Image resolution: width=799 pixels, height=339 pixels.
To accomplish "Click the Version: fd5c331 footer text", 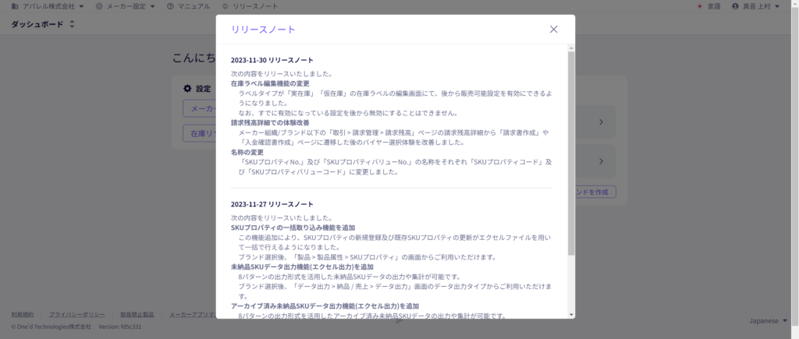I will (x=119, y=327).
